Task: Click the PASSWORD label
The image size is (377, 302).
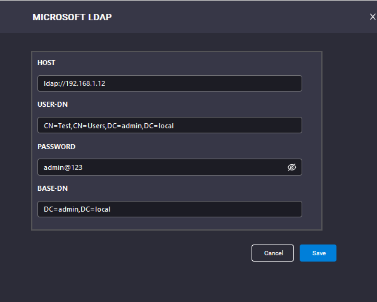Action: tap(56, 147)
